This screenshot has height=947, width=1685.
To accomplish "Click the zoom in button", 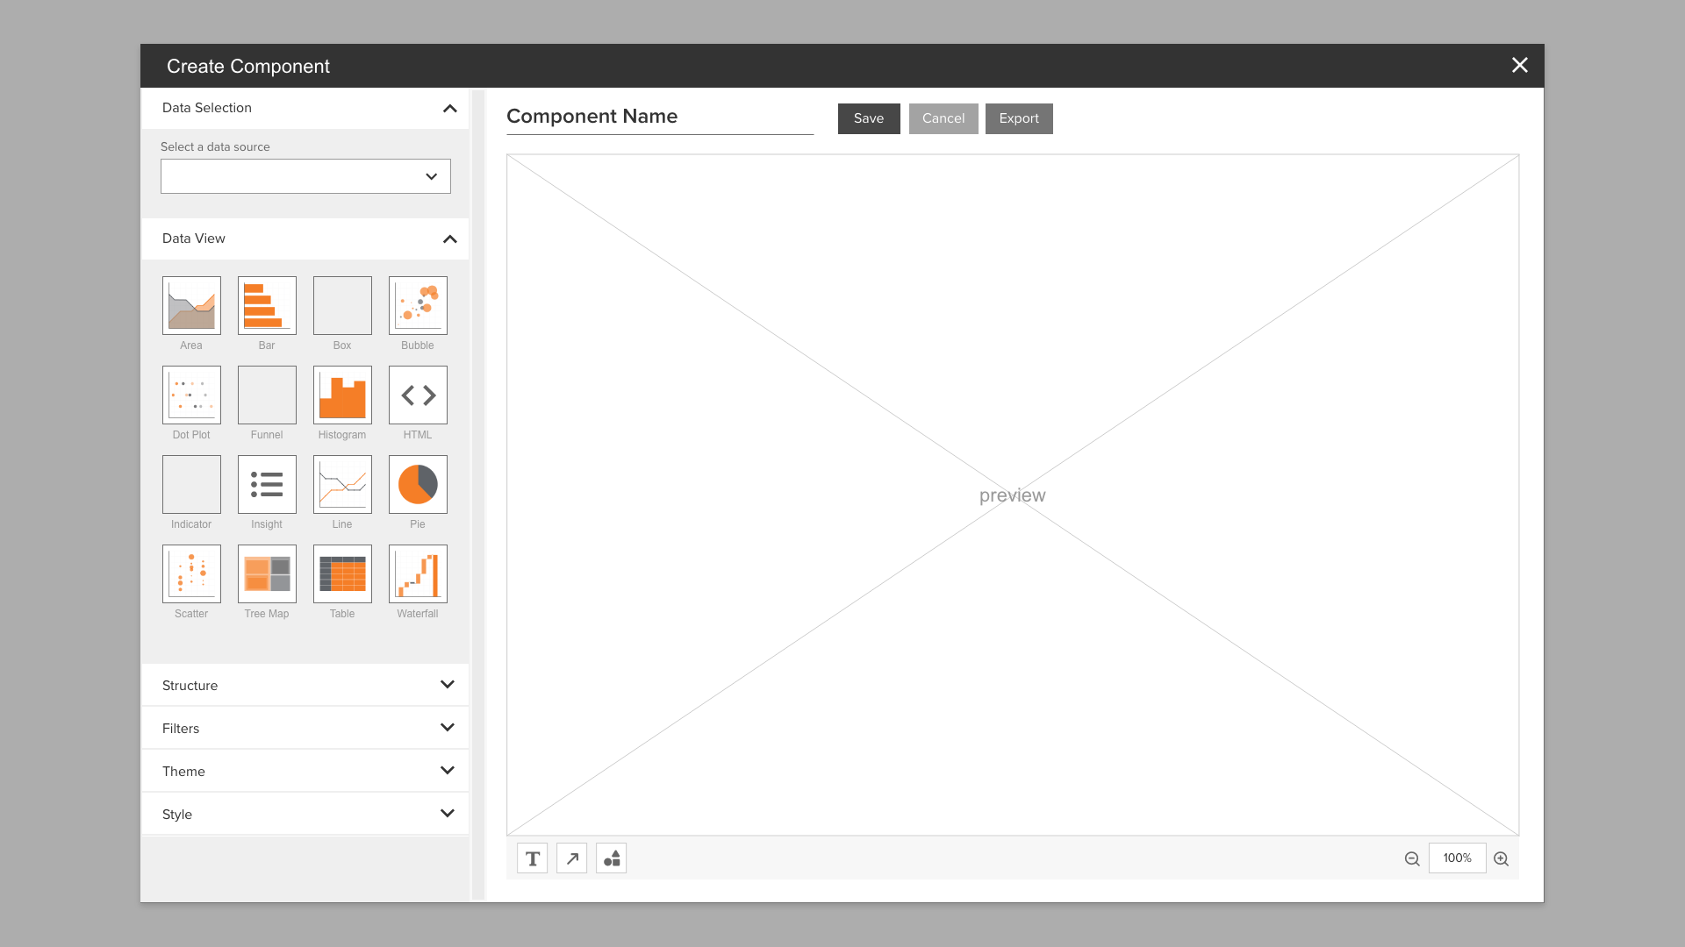I will pos(1502,858).
